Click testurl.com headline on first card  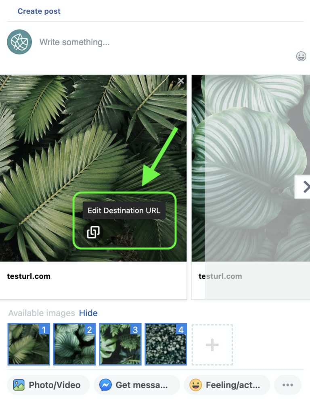tap(29, 276)
